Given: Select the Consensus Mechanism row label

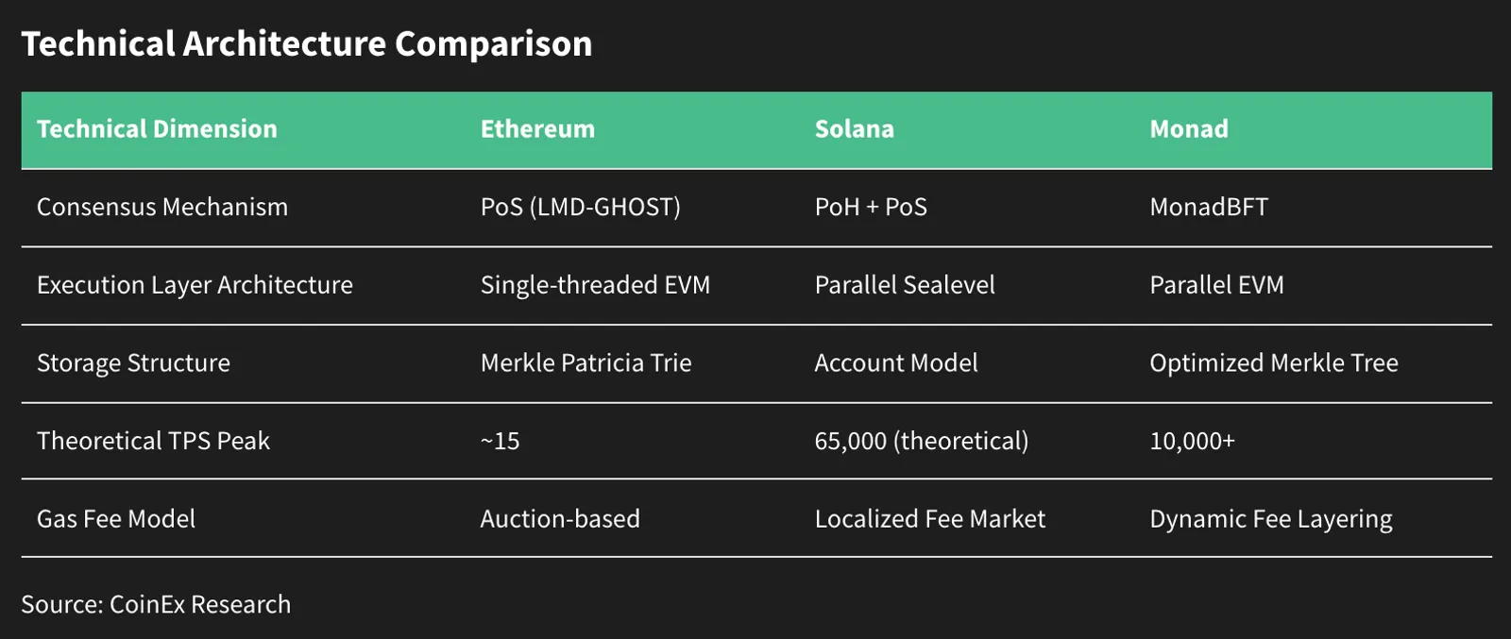Looking at the screenshot, I should 162,207.
